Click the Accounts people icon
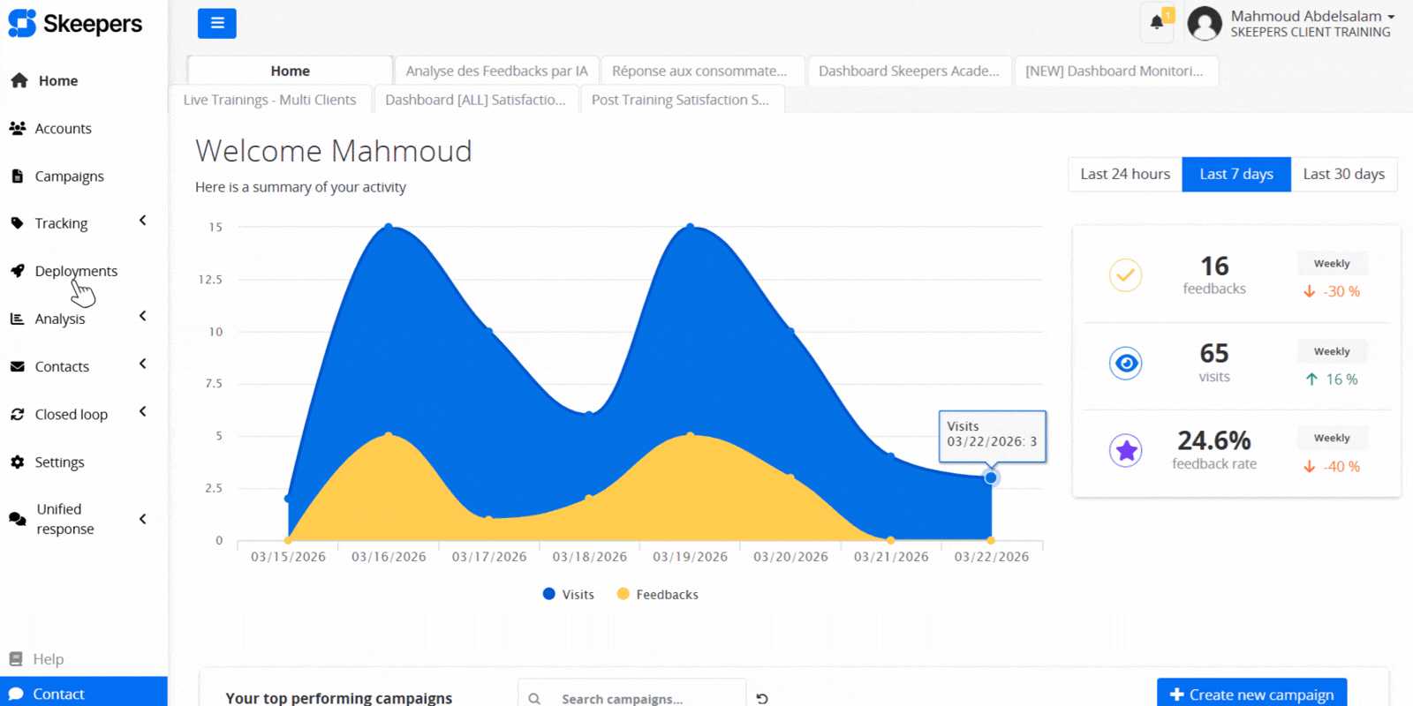This screenshot has width=1413, height=706. pos(17,129)
